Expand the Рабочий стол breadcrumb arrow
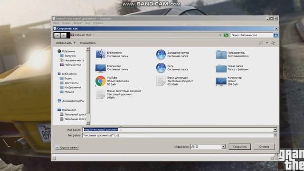The width and height of the screenshot is (304, 171). tap(94, 35)
